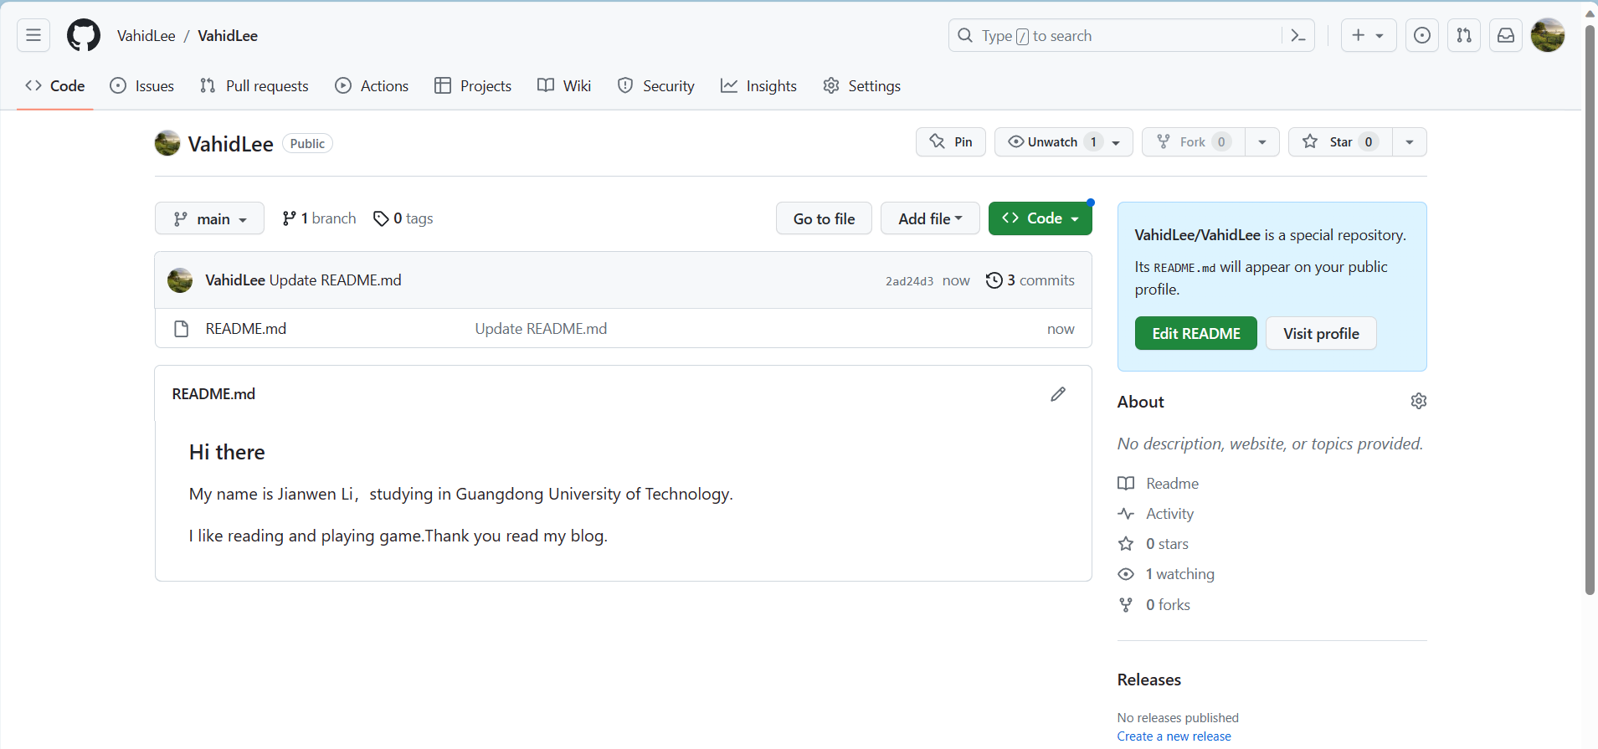Click Create a new release link
This screenshot has height=749, width=1598.
tap(1174, 736)
